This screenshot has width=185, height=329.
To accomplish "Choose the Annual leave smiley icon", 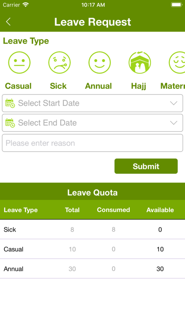I will (100, 62).
